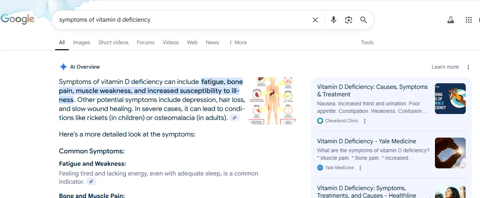Open the Short videos tab

113,42
